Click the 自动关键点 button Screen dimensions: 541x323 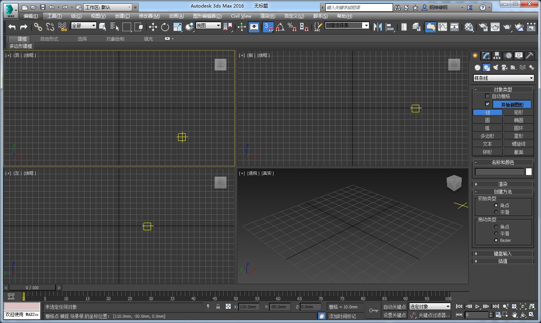[x=394, y=307]
